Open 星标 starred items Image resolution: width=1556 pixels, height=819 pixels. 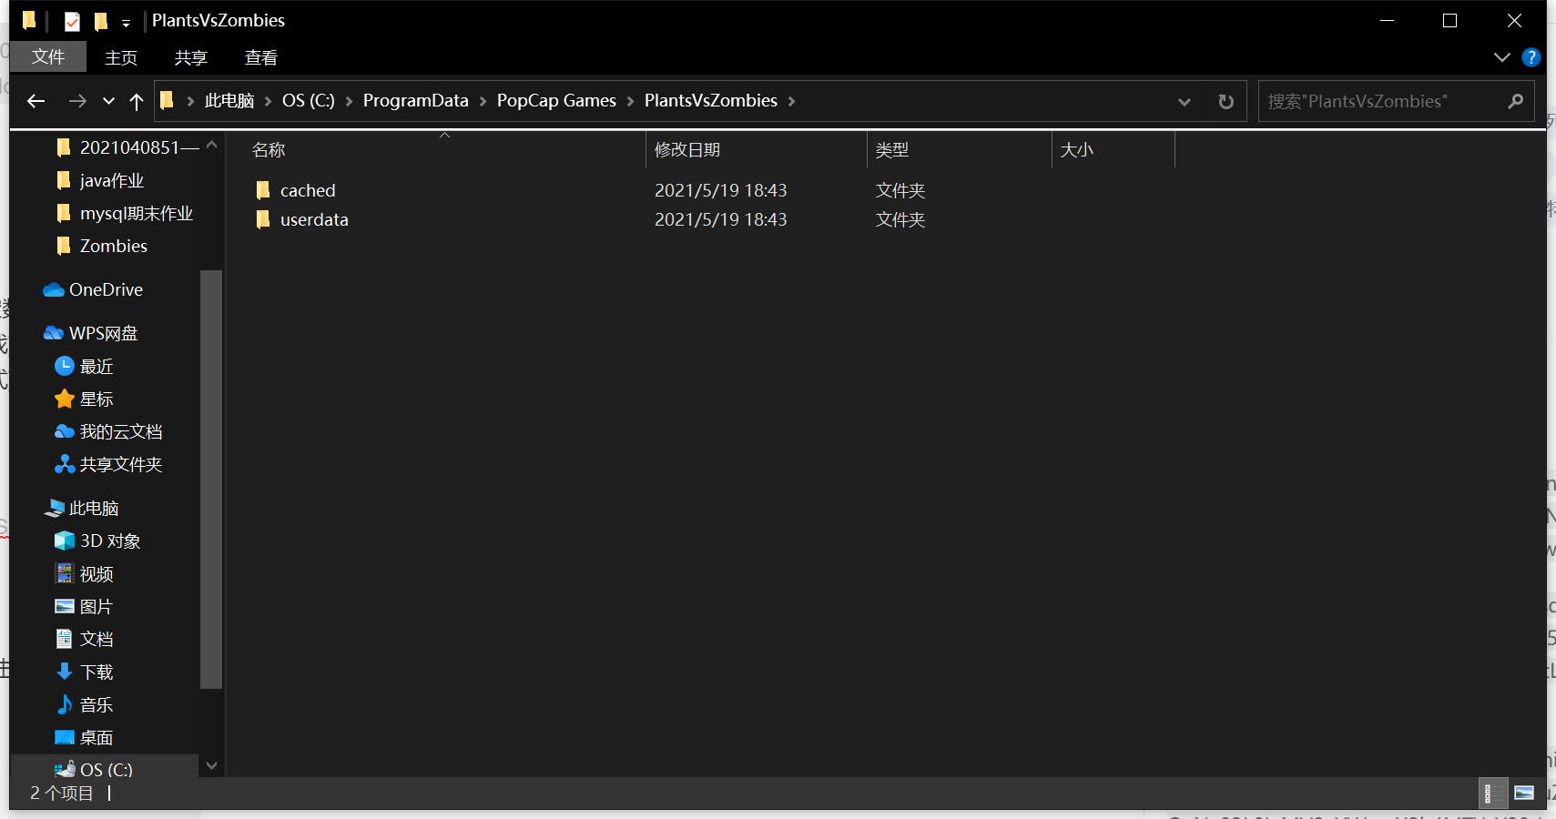(97, 399)
